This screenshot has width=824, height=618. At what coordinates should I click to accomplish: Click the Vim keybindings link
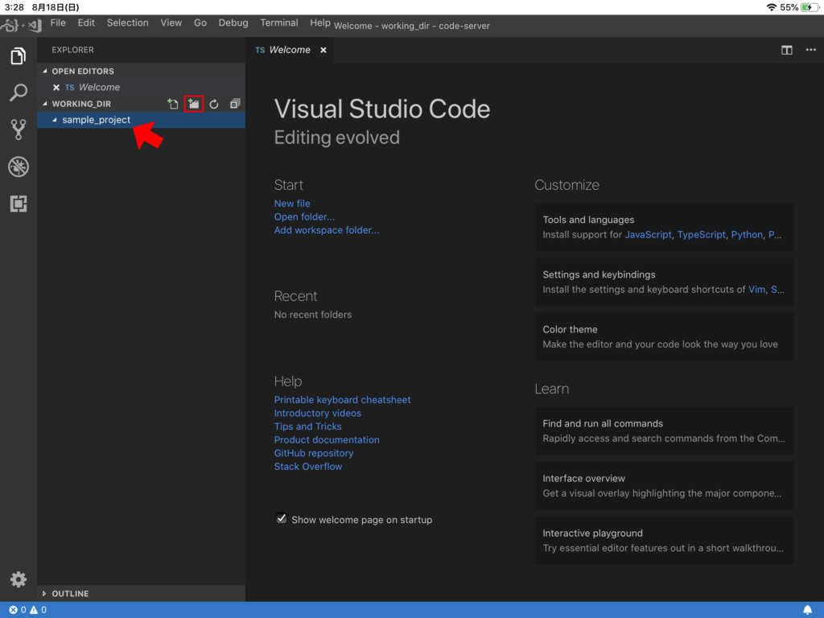coord(756,290)
